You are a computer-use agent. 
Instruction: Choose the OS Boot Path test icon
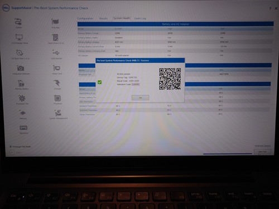tap(20, 53)
